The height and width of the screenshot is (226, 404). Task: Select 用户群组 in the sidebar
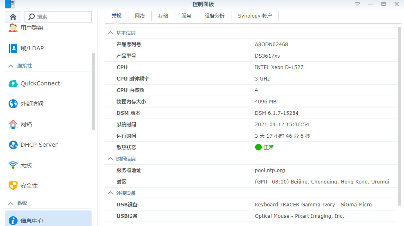[32, 28]
